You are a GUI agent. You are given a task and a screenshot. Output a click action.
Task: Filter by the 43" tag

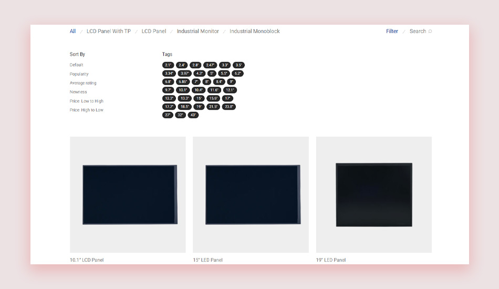pos(193,115)
